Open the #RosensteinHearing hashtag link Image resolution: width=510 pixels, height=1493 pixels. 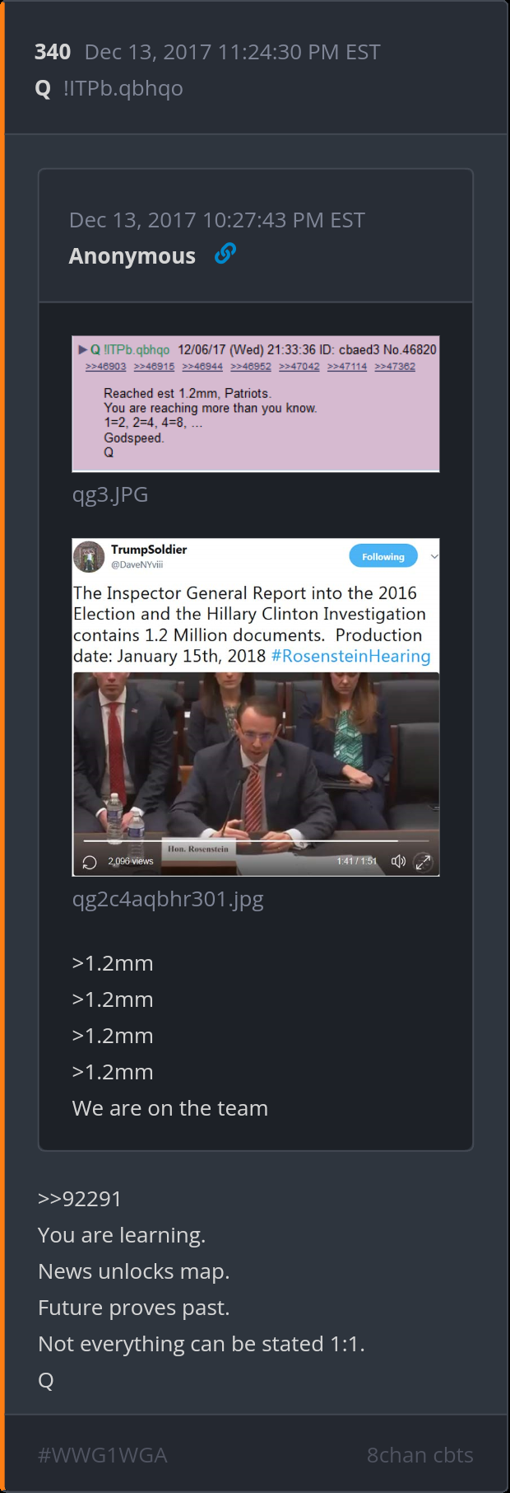(x=350, y=656)
